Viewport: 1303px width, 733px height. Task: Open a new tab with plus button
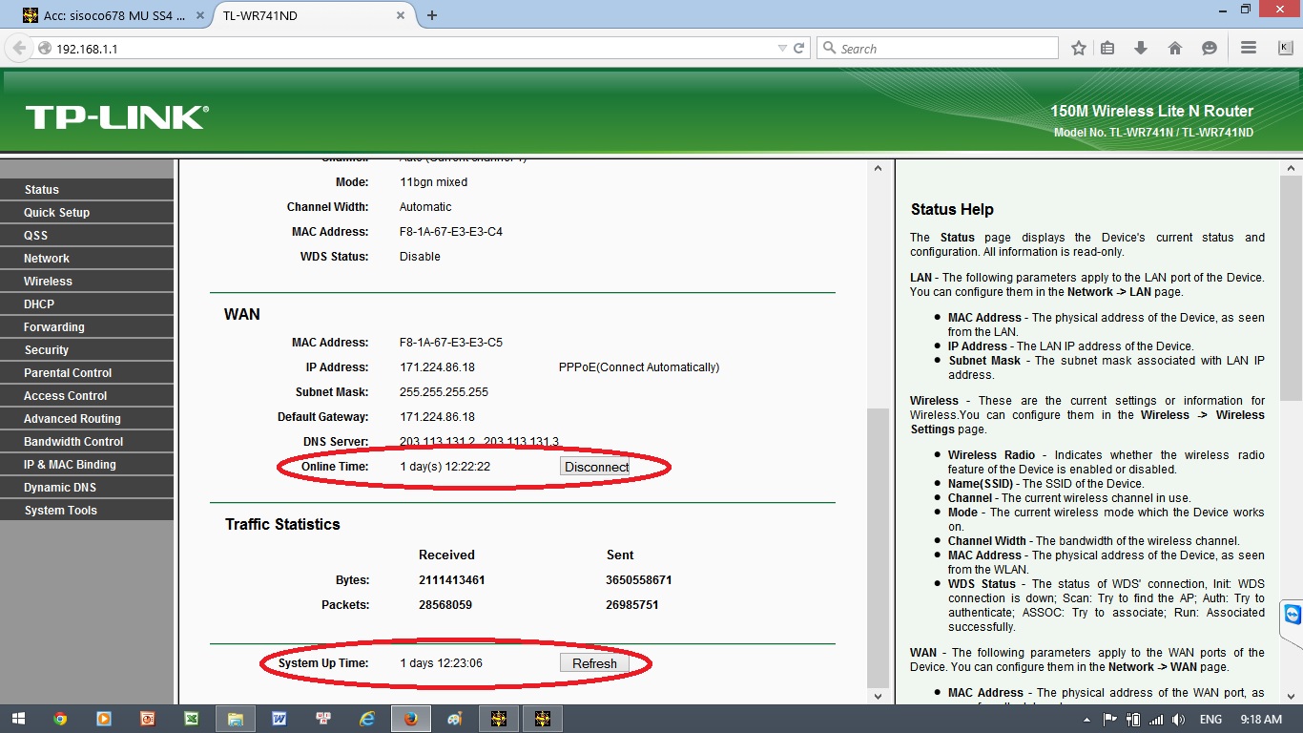coord(432,15)
